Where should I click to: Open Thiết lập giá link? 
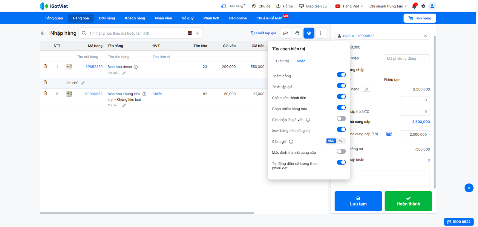coord(263,33)
